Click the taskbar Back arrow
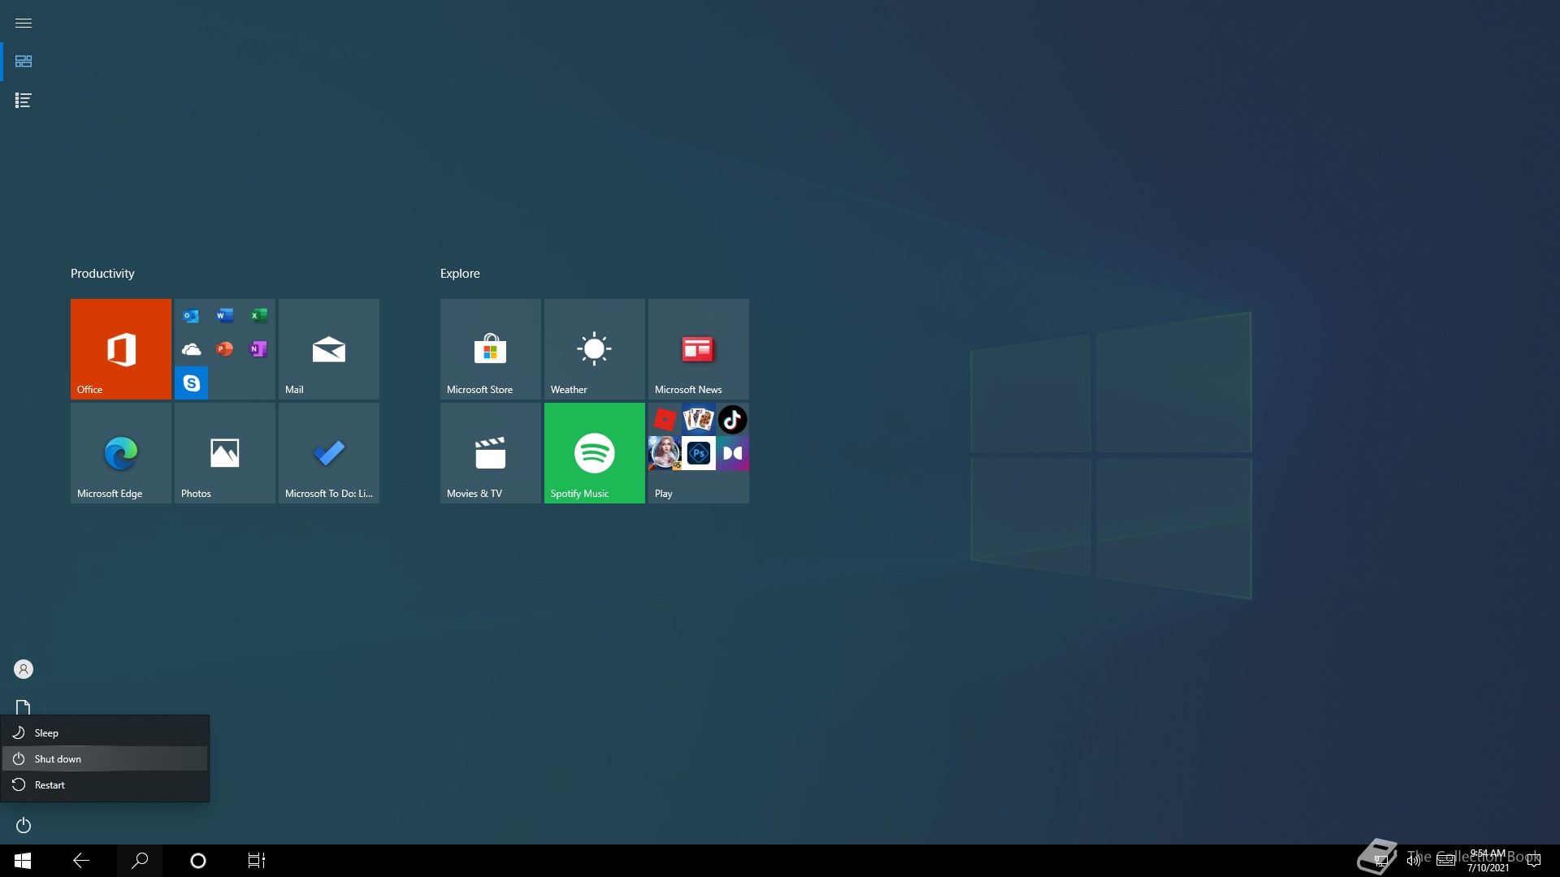1560x877 pixels. pyautogui.click(x=81, y=861)
